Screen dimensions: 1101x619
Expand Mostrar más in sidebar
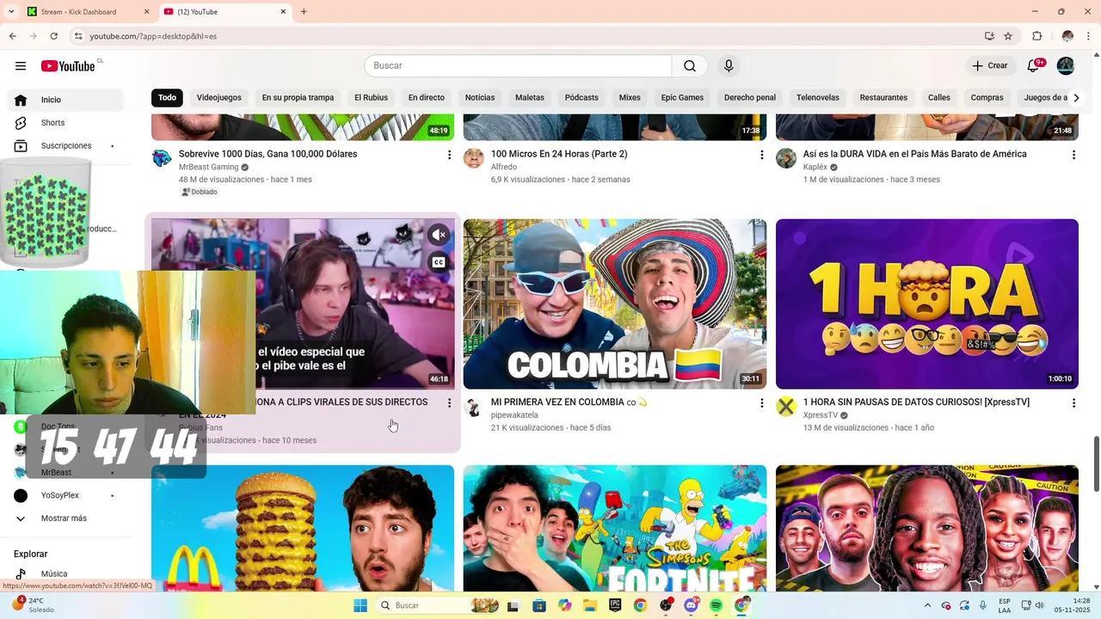(x=65, y=518)
